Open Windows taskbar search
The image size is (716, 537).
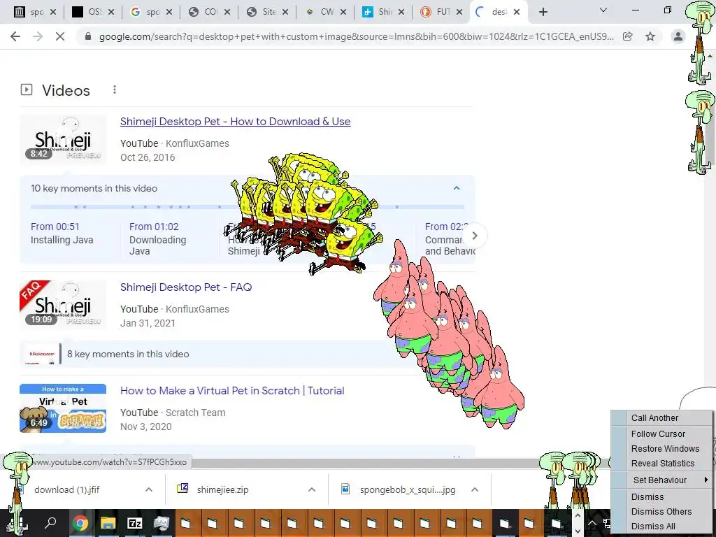pos(50,523)
